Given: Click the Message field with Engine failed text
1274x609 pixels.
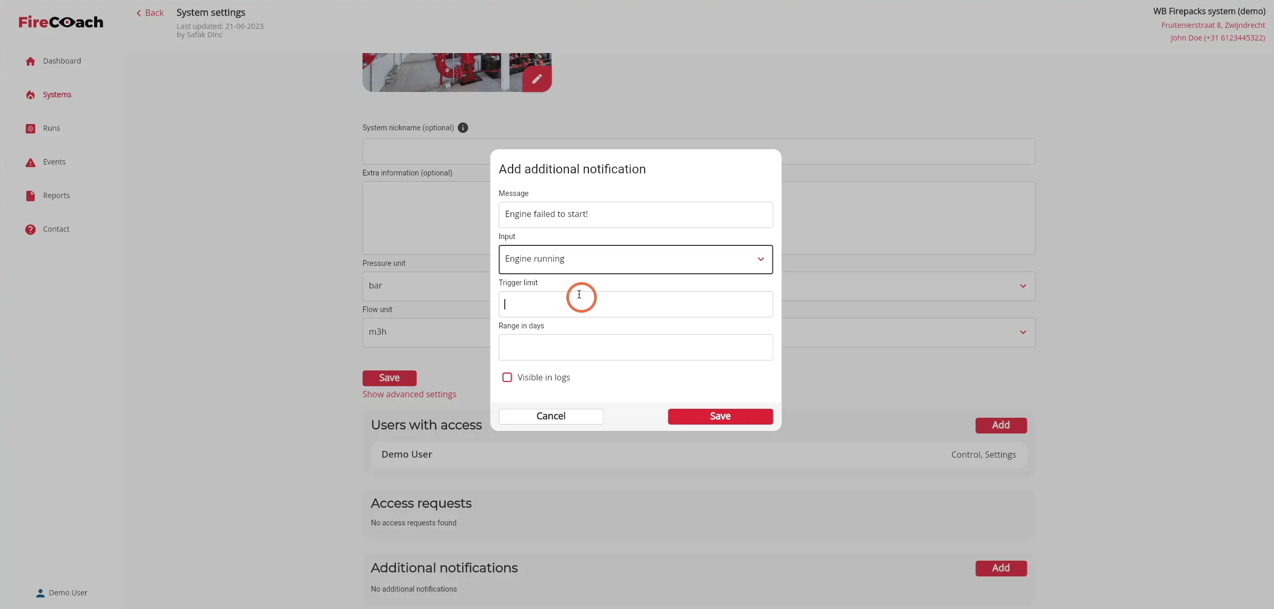Looking at the screenshot, I should click(636, 215).
